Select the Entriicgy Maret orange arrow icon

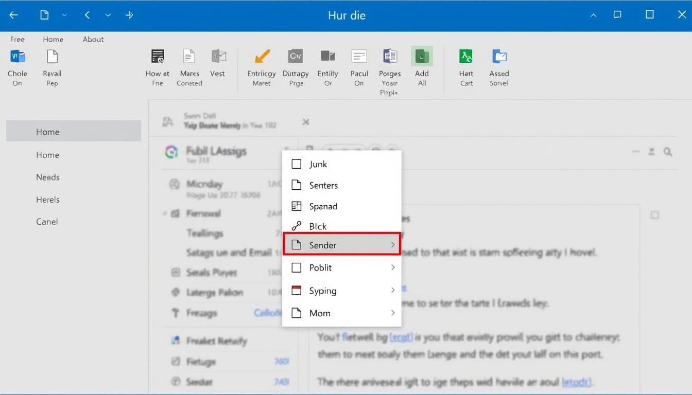pos(262,57)
